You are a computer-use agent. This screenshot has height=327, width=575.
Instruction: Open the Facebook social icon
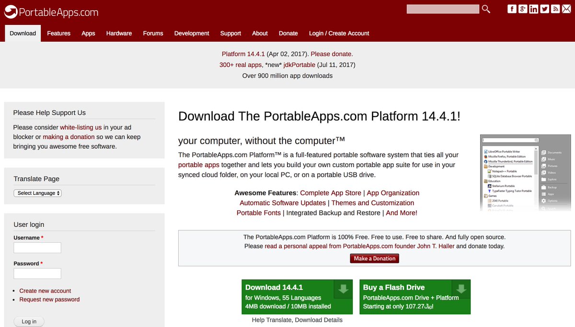pos(512,9)
